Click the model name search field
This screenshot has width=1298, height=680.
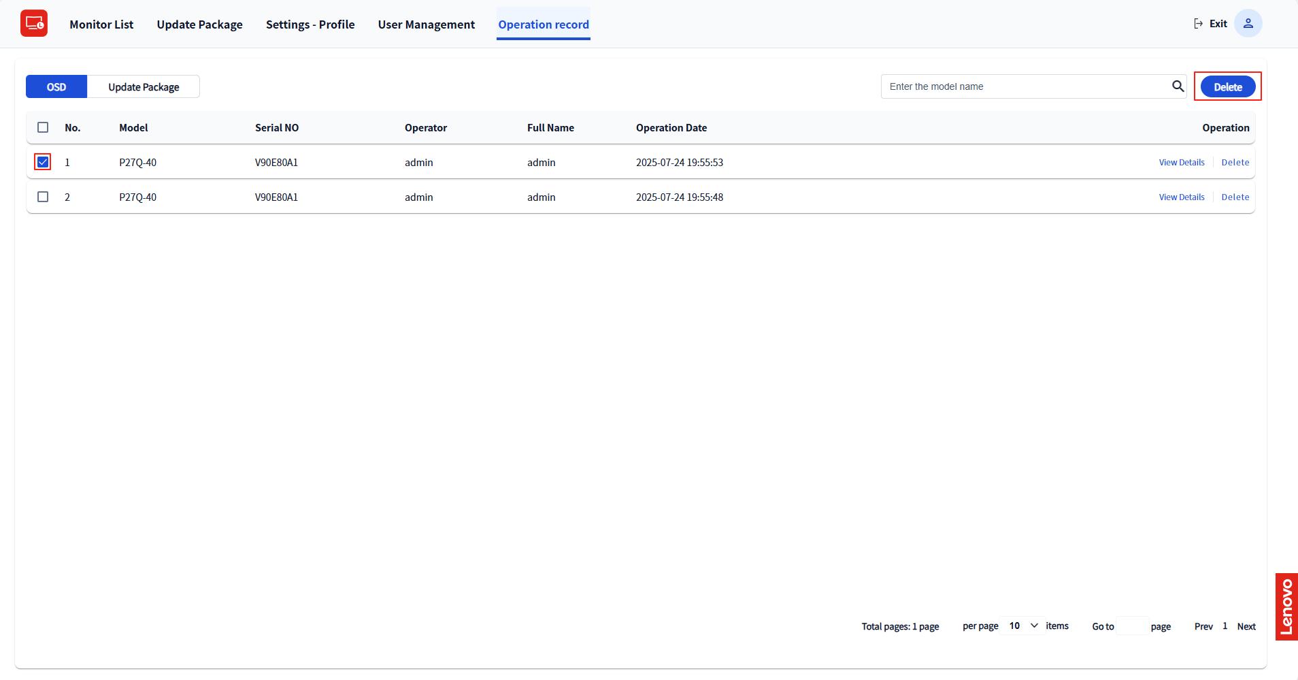tap(1024, 86)
